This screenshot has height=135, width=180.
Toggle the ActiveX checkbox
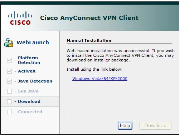pyautogui.click(x=9, y=71)
